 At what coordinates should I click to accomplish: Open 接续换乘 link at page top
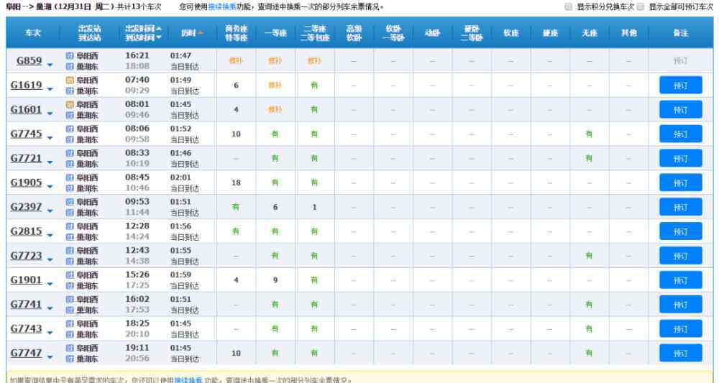(222, 7)
